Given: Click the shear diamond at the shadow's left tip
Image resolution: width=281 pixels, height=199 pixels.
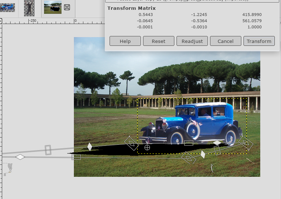Looking at the screenshot, I should pos(90,147).
